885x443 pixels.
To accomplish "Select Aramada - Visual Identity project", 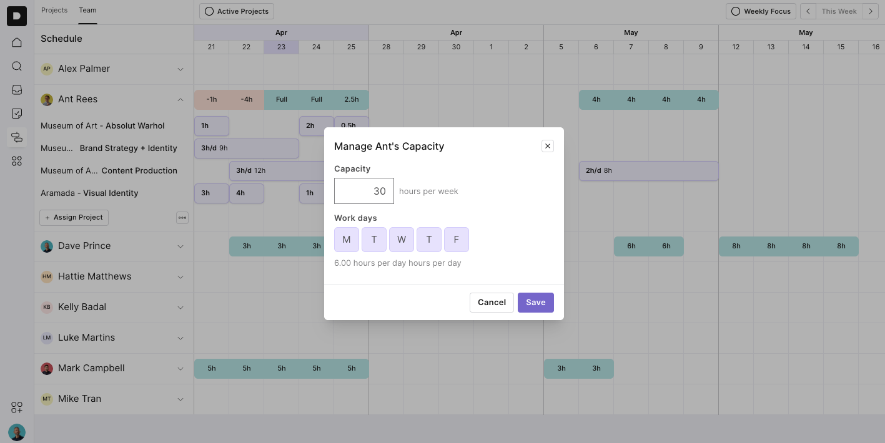I will pyautogui.click(x=89, y=193).
